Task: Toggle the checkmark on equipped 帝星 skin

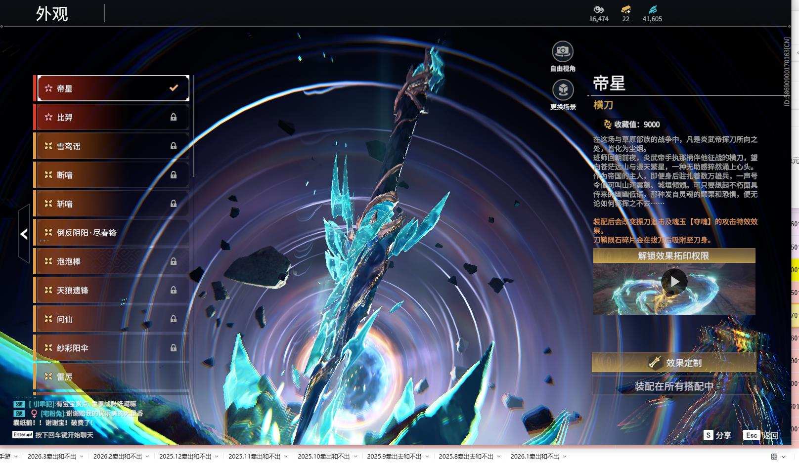Action: click(x=174, y=88)
